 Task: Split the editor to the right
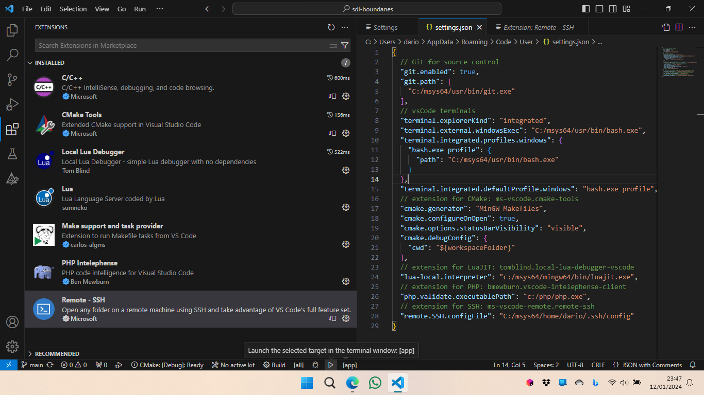pyautogui.click(x=679, y=27)
